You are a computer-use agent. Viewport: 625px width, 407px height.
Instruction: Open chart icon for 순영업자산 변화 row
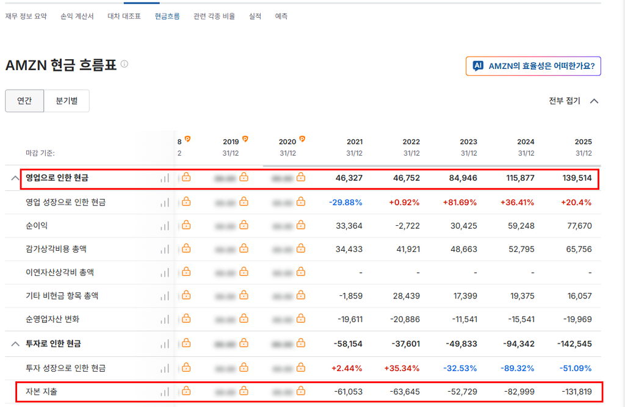coord(165,319)
